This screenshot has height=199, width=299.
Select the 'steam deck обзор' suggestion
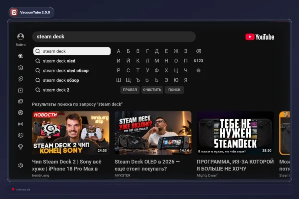[x=72, y=80]
